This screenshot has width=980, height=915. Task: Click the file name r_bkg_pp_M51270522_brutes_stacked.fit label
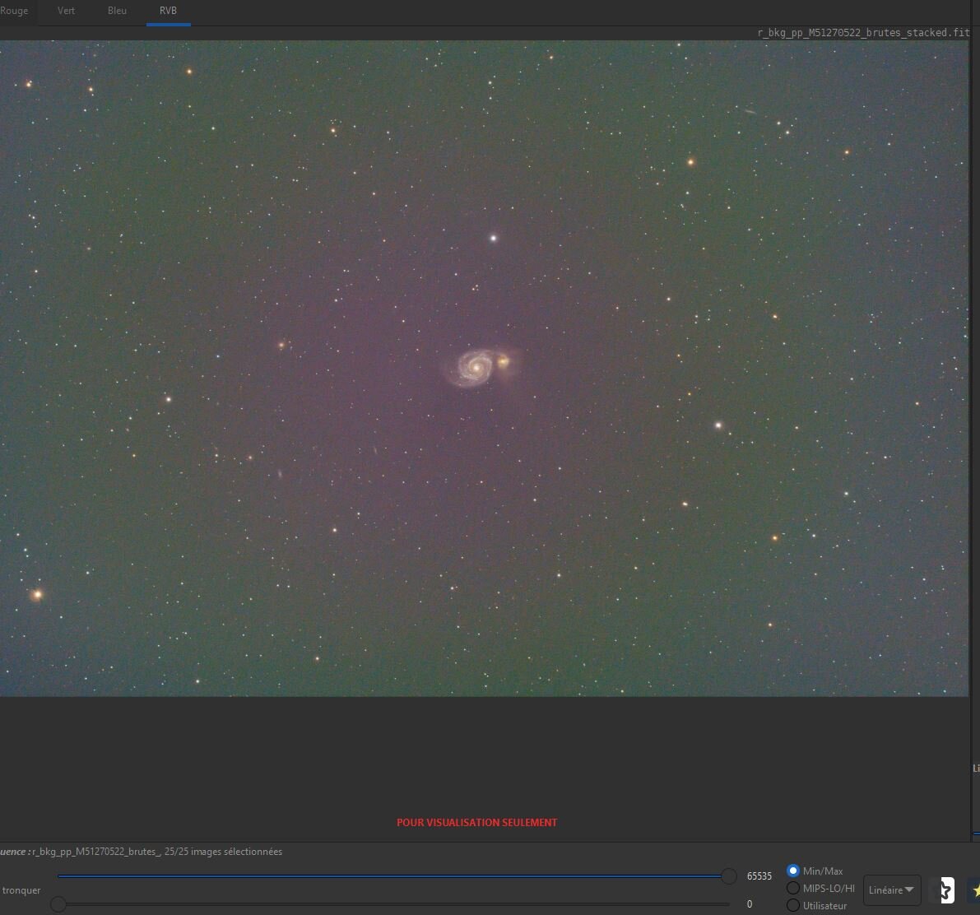coord(863,32)
